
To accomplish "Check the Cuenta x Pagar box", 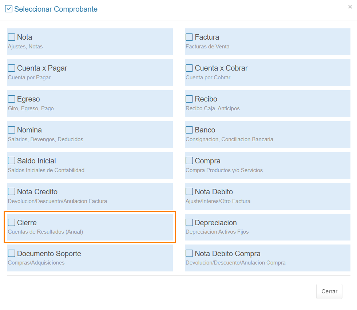I will [x=12, y=68].
